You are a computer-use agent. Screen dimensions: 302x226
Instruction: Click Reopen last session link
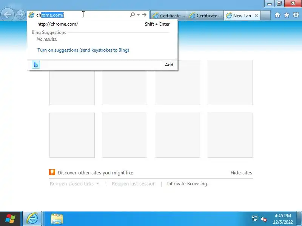134,184
